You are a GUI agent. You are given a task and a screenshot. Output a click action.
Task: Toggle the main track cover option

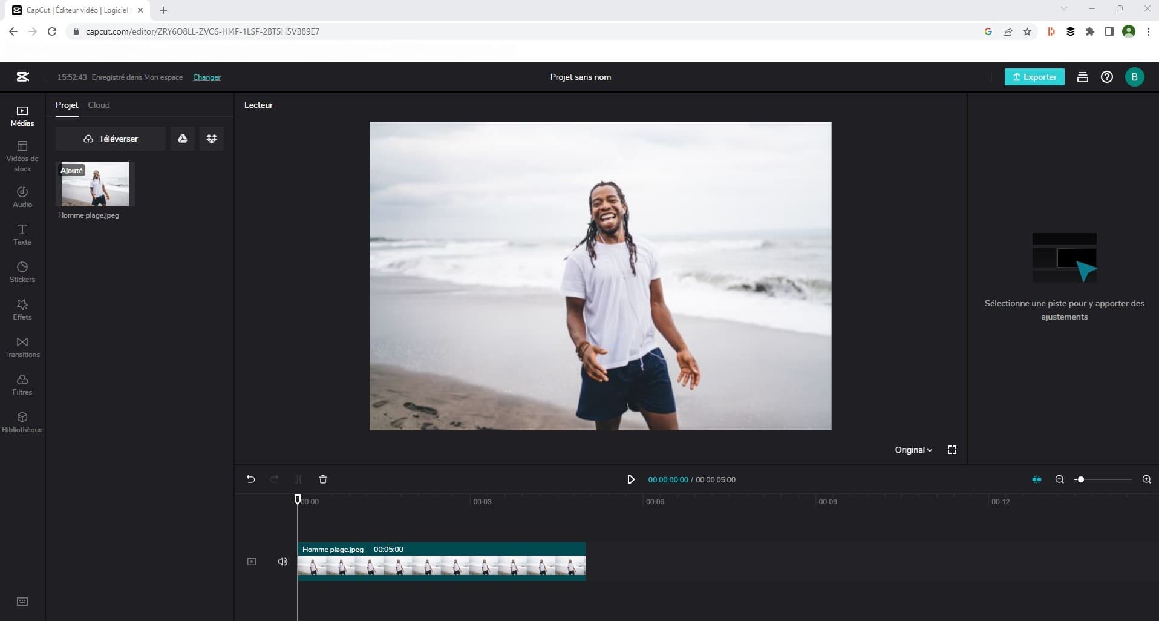tap(251, 561)
